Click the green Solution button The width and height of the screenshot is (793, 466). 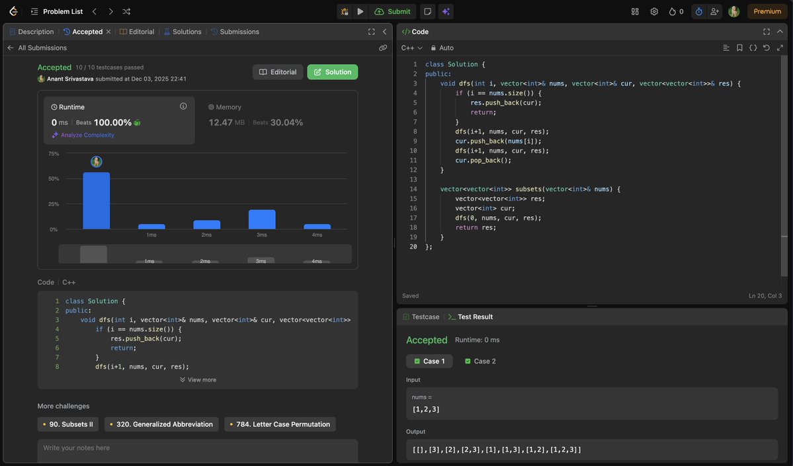(332, 72)
